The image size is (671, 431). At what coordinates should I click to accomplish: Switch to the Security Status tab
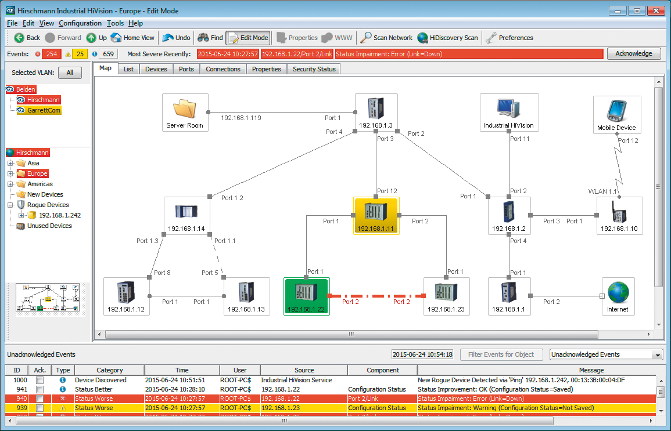(314, 69)
